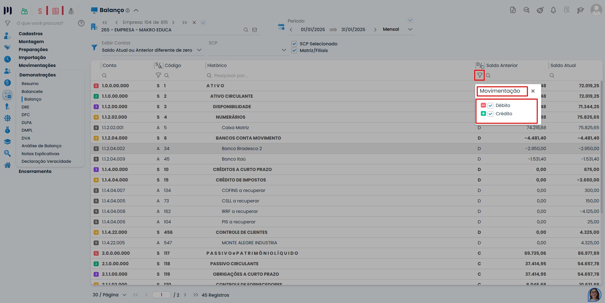Toggle SCP Selecionado checkbox
This screenshot has width=605, height=303.
click(294, 44)
